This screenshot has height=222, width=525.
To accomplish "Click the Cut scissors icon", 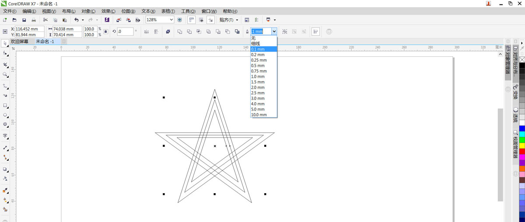I will point(45,20).
